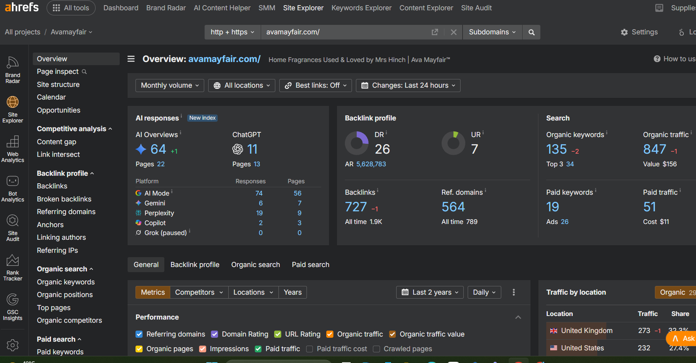
Task: Click the Perplexity platform icon
Action: coord(138,213)
